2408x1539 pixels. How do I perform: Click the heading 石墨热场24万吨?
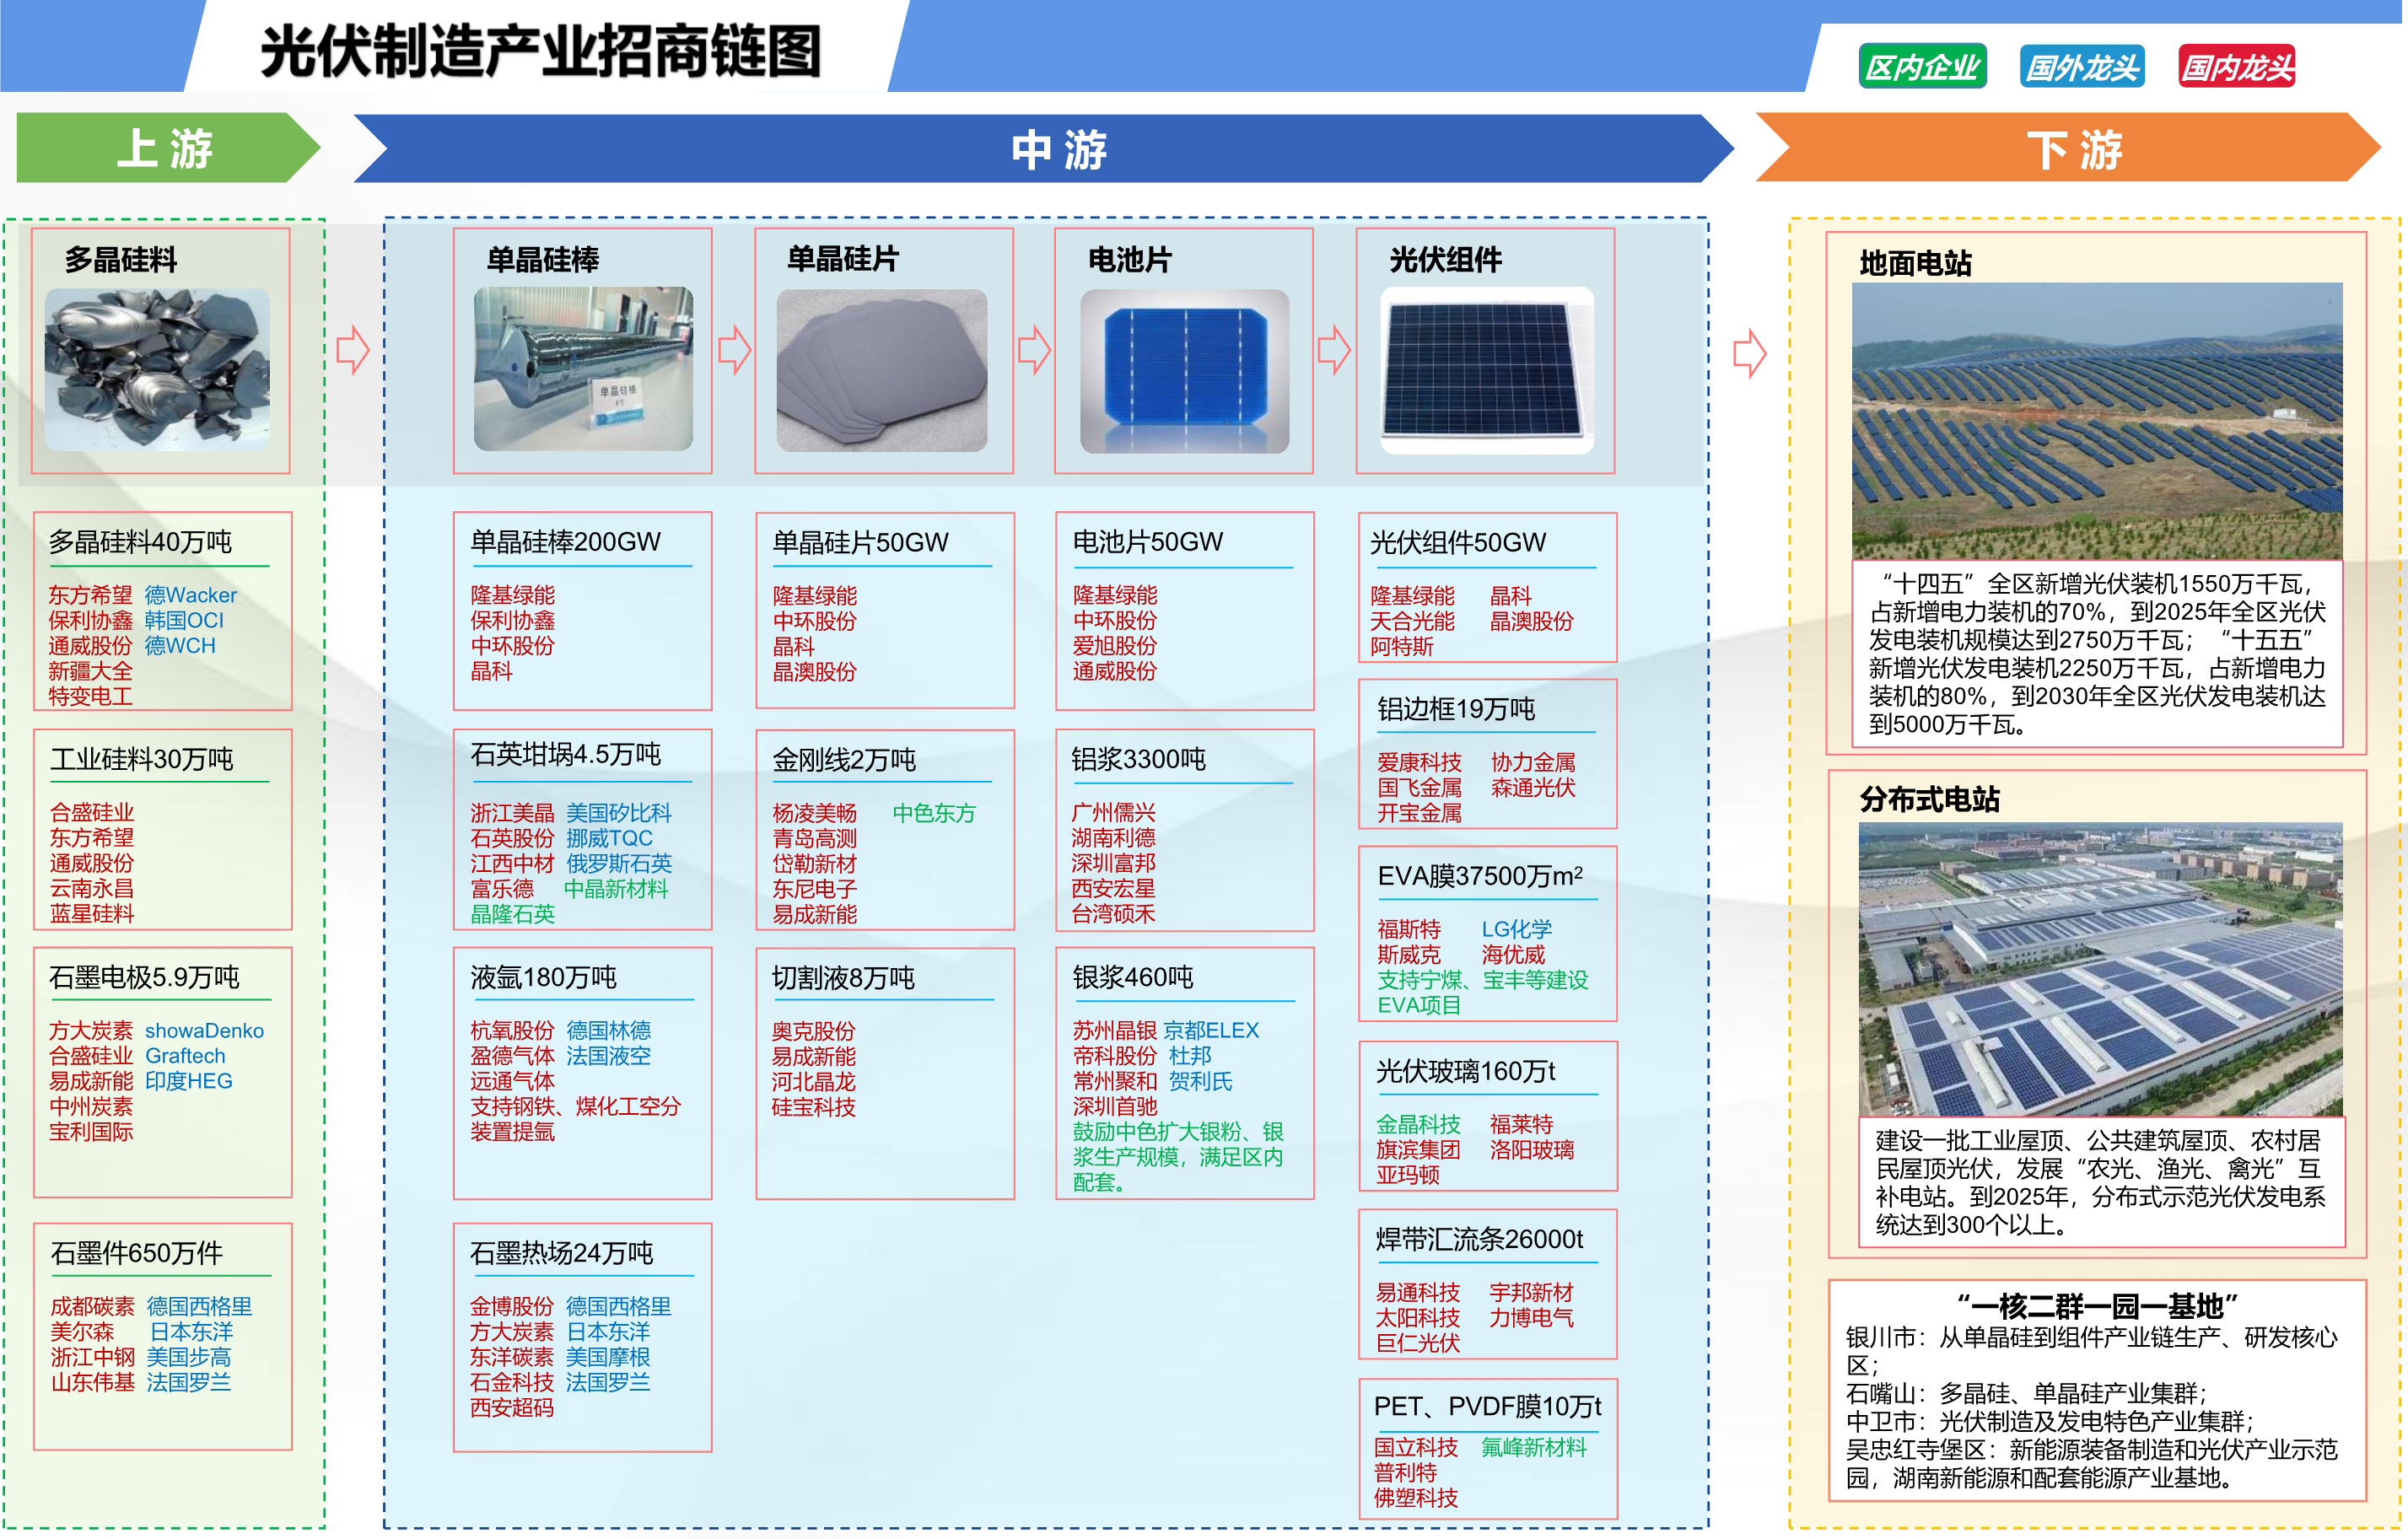click(x=561, y=1253)
